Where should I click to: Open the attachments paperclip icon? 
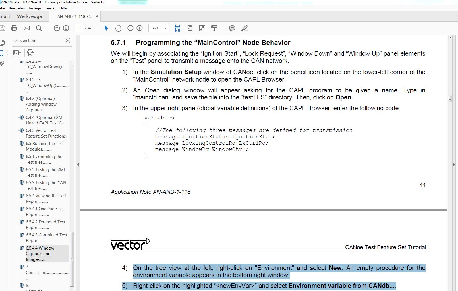click(2, 63)
